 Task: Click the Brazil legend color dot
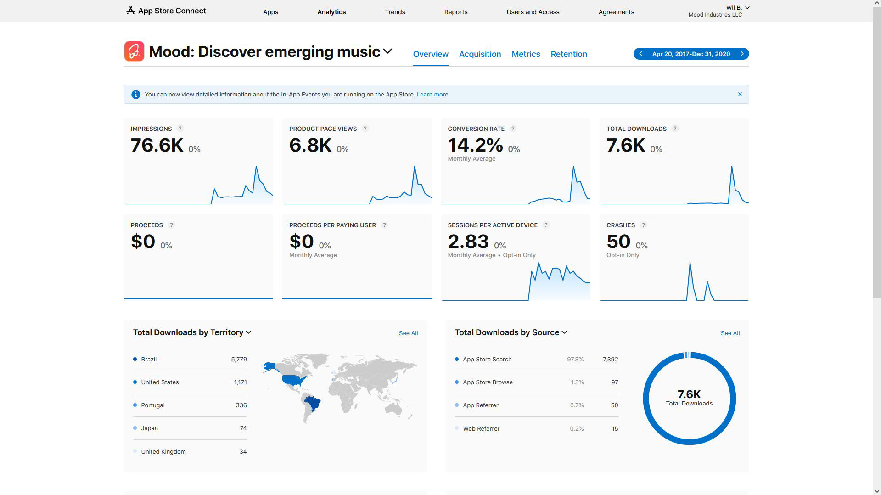coord(135,359)
